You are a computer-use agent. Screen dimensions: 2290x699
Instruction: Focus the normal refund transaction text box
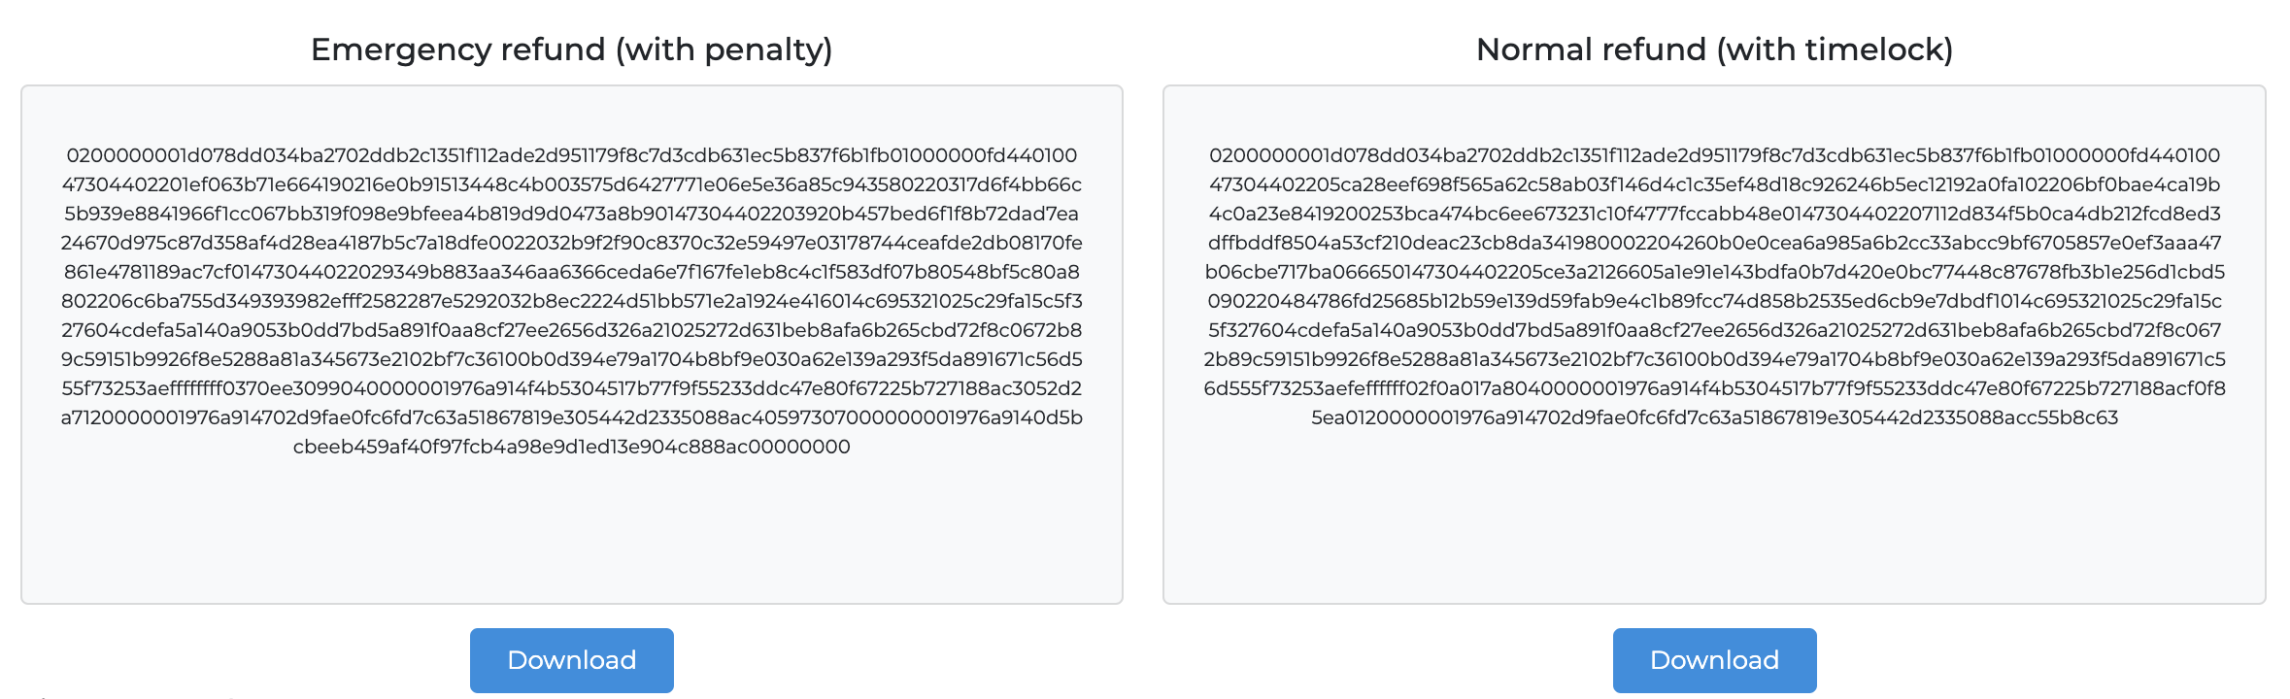pyautogui.click(x=1715, y=345)
